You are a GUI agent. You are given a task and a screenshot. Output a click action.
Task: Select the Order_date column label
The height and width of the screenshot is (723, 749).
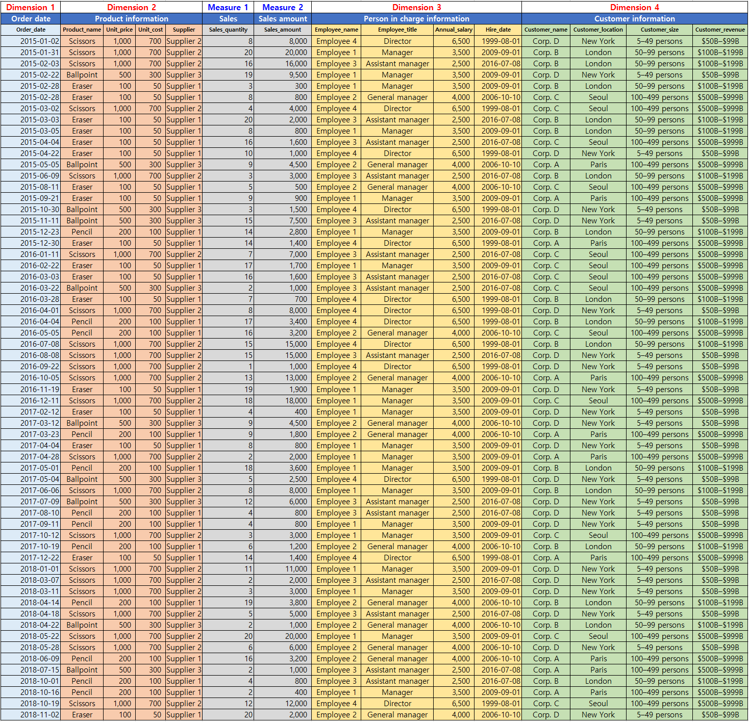coord(31,30)
